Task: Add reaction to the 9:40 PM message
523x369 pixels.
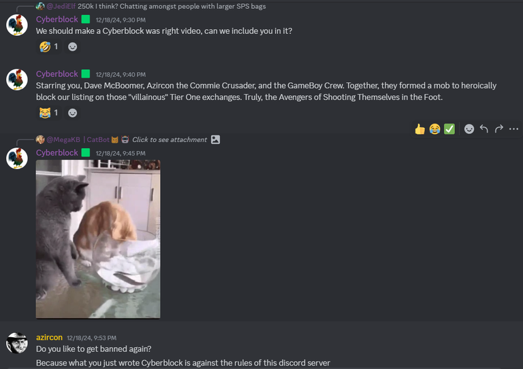Action: point(72,113)
